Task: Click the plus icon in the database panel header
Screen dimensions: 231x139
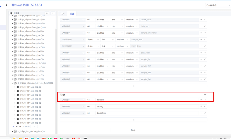Action: [x=53, y=13]
